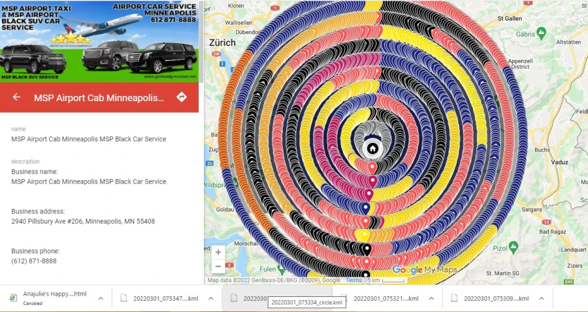Image resolution: width=588 pixels, height=312 pixels.
Task: Expand options for 20220301_075309 kml download
Action: click(x=542, y=298)
